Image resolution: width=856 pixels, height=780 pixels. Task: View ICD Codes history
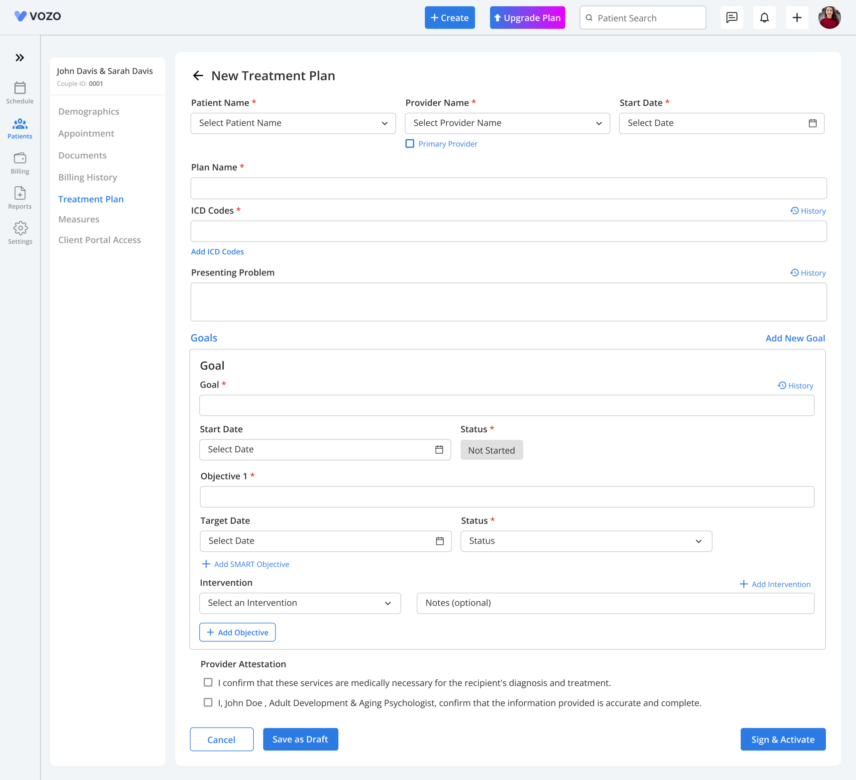(808, 211)
